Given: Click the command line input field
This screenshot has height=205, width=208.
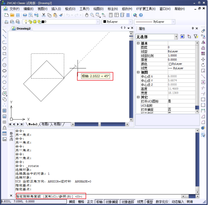Looking at the screenshot, I should 98,196.
